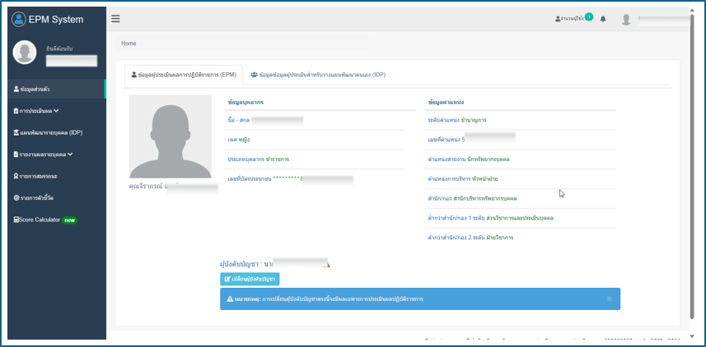This screenshot has width=706, height=347.
Task: Click the warning icon in the alert
Action: [x=230, y=299]
